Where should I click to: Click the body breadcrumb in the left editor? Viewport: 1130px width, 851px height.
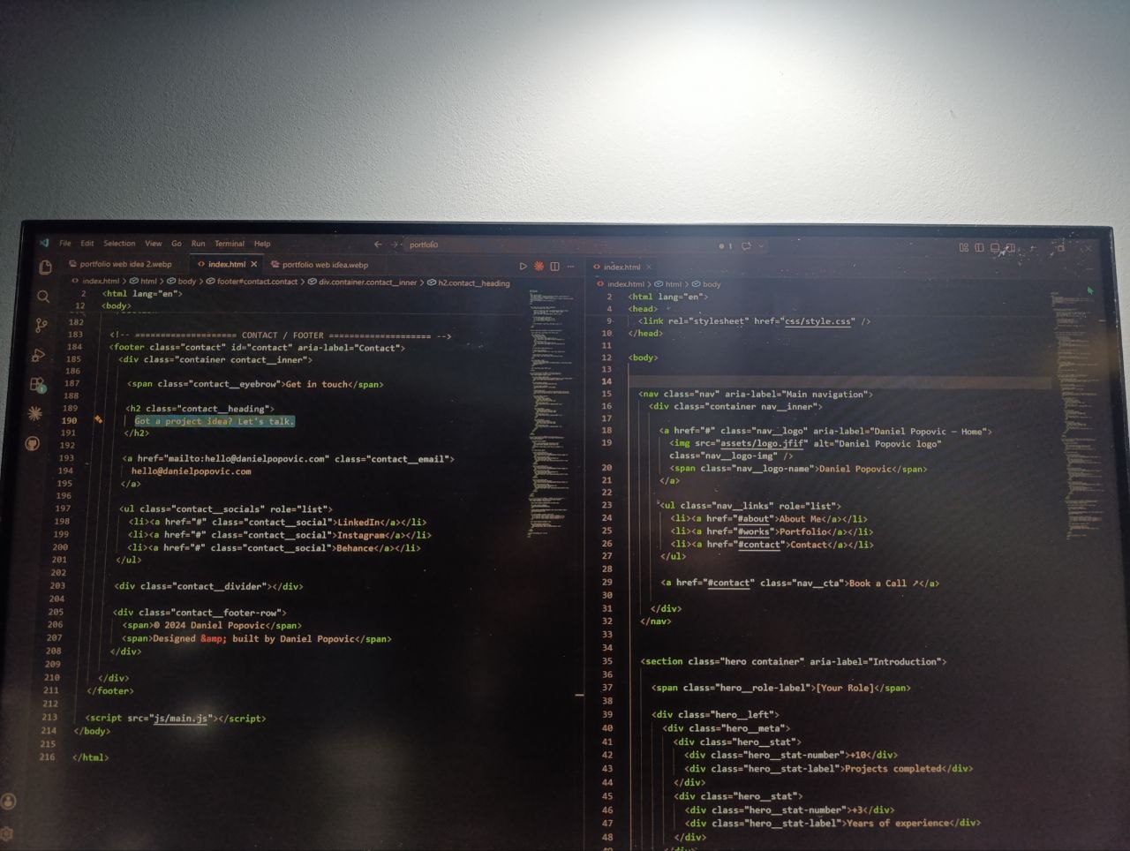(x=181, y=282)
